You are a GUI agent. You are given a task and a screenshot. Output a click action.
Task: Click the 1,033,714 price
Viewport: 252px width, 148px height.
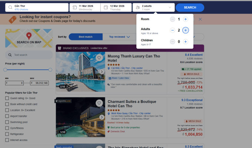point(193,87)
